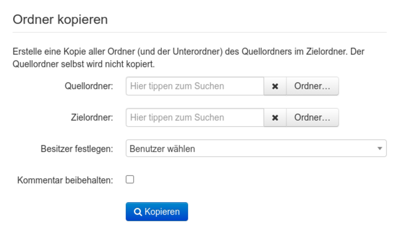Open folder browser for Quellordner
The height and width of the screenshot is (233, 400).
(x=312, y=86)
